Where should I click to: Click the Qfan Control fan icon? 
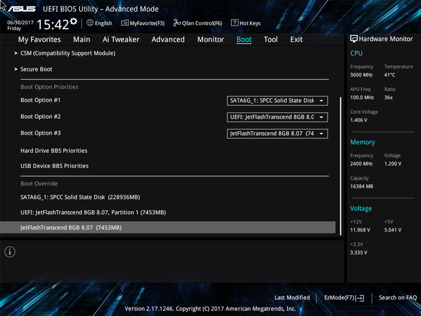point(177,23)
